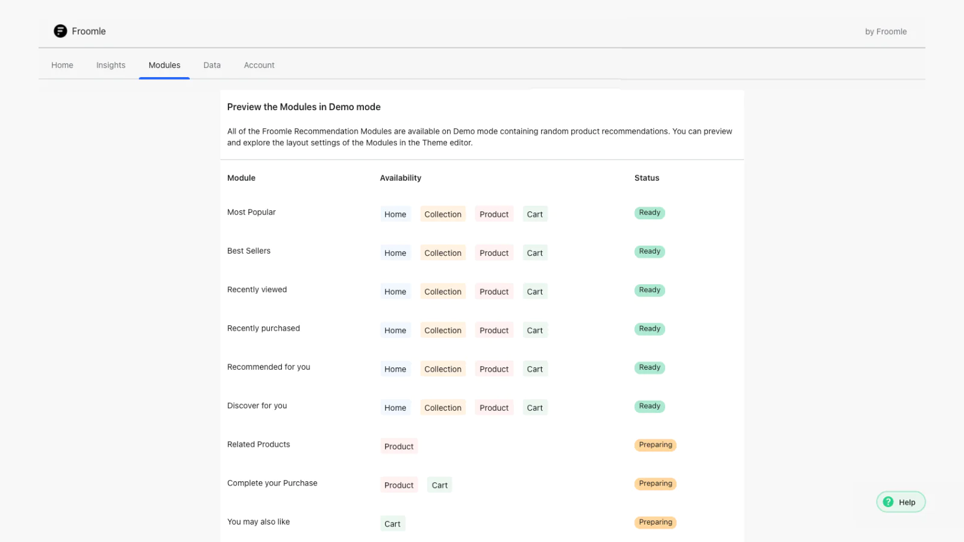This screenshot has height=542, width=964.
Task: Click the Froomle logo icon
Action: [60, 31]
